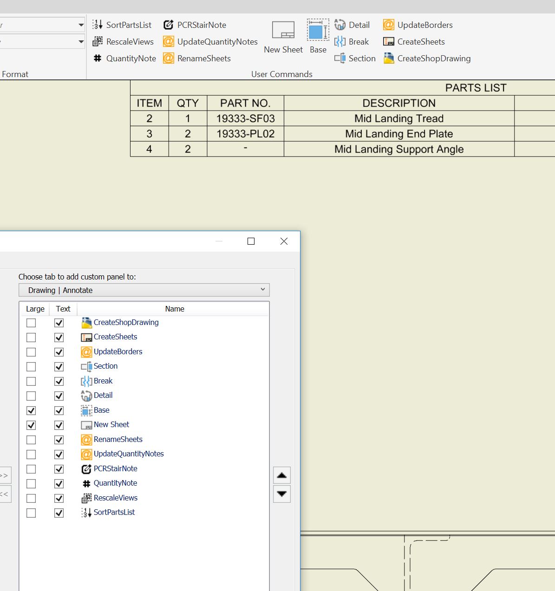Uncheck the Large checkbox for Base
Screen dimensions: 555x591
(31, 410)
